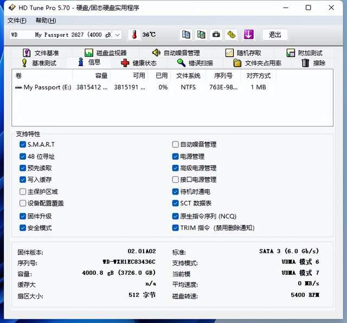Click the 错误扫描 magnifier icon
This screenshot has width=347, height=323.
tap(181, 63)
